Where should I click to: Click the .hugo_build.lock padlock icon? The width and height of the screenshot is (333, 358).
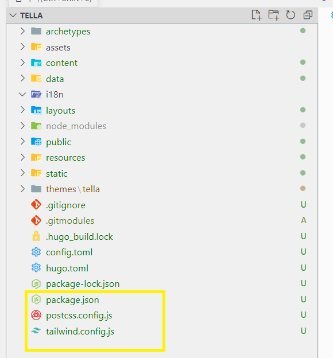coord(36,236)
